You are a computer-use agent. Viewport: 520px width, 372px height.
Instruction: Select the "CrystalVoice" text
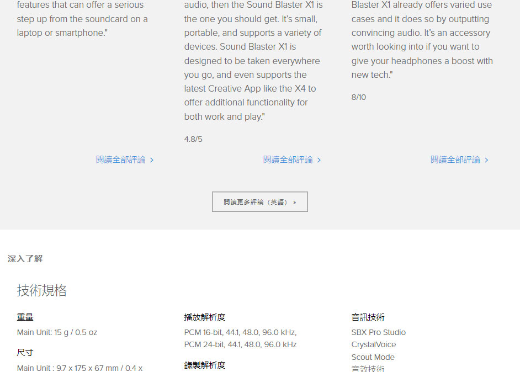click(x=374, y=344)
